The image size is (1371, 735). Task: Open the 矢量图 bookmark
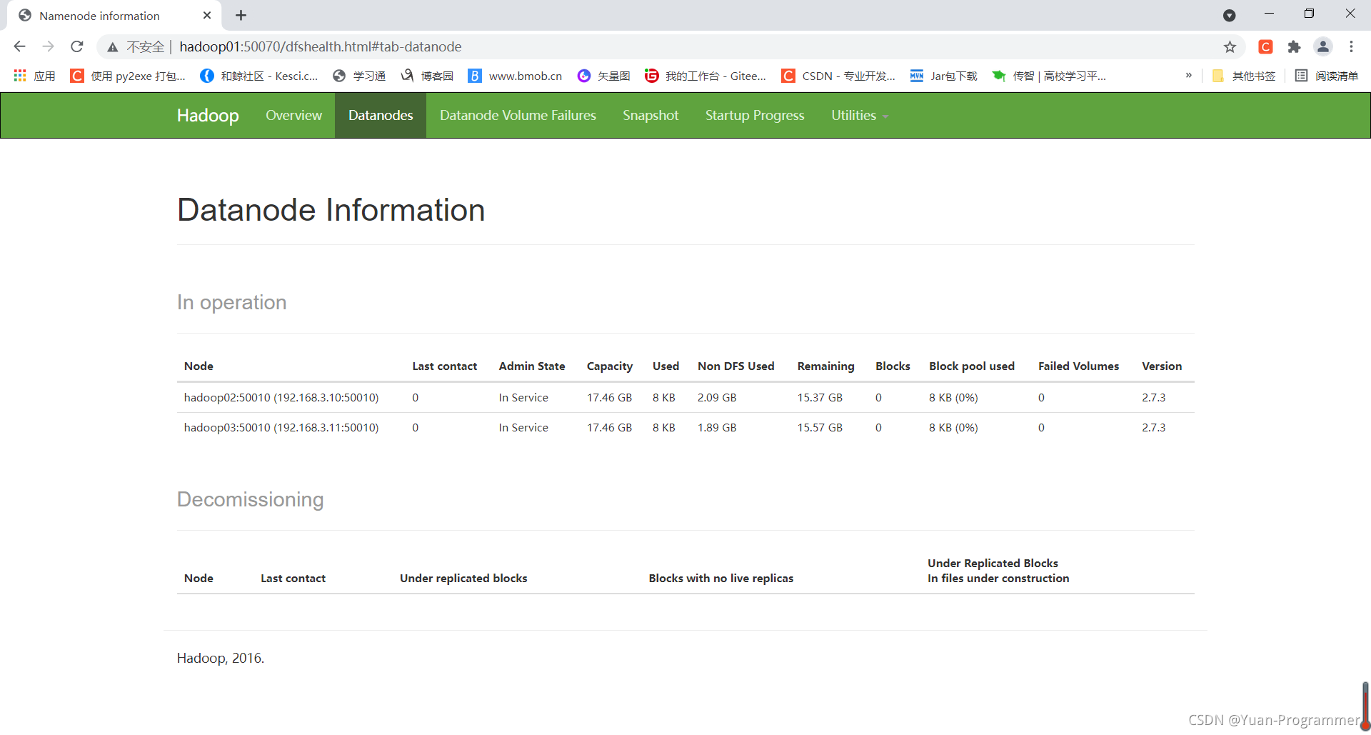(x=603, y=76)
